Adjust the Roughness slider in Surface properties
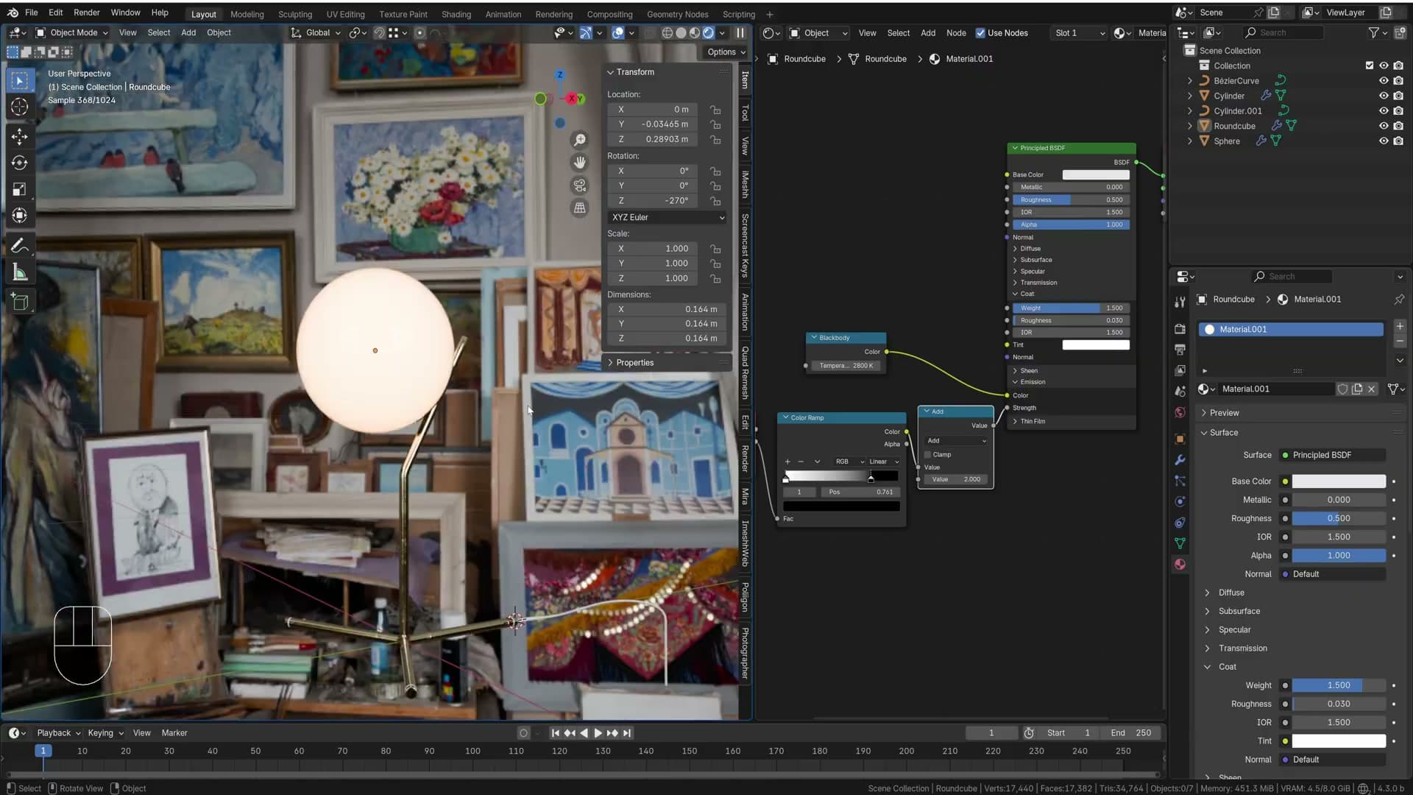This screenshot has height=795, width=1413. 1339,518
